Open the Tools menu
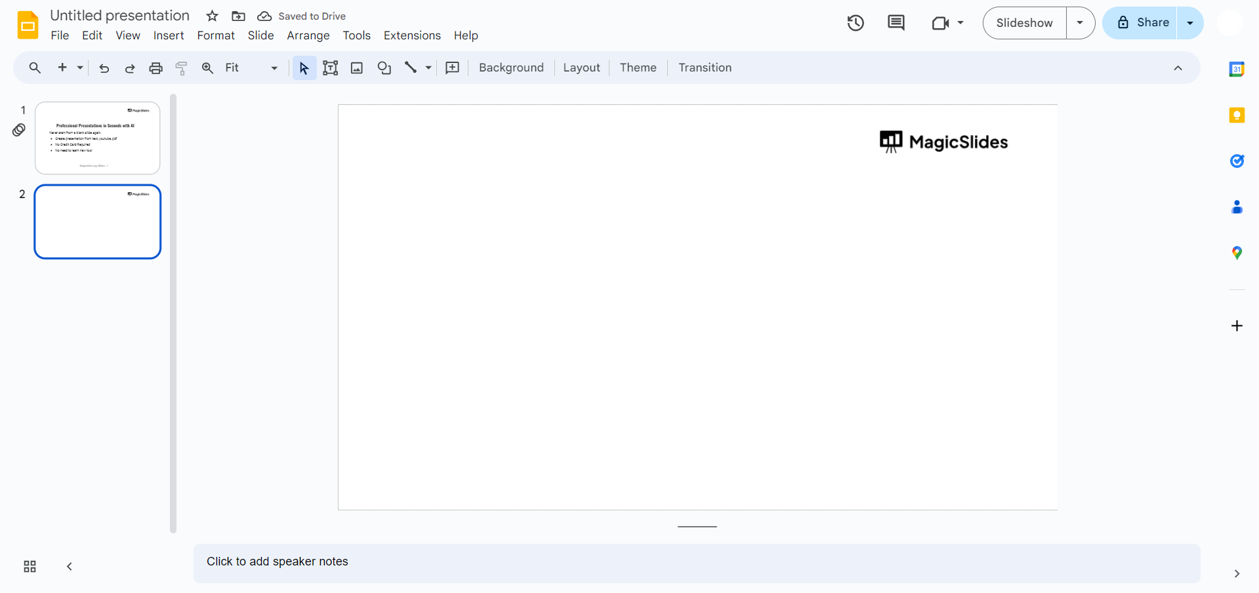 pos(357,35)
